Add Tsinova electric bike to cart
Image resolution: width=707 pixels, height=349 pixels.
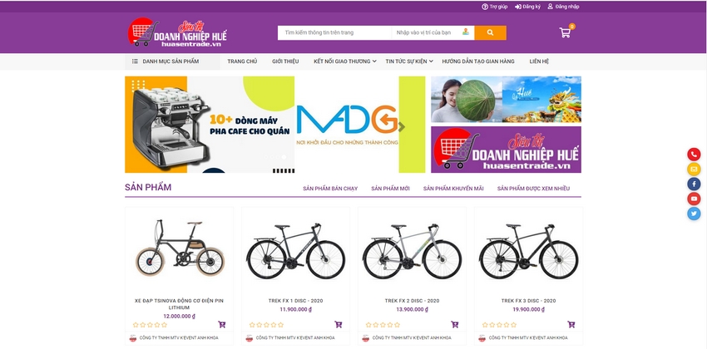[x=222, y=324]
